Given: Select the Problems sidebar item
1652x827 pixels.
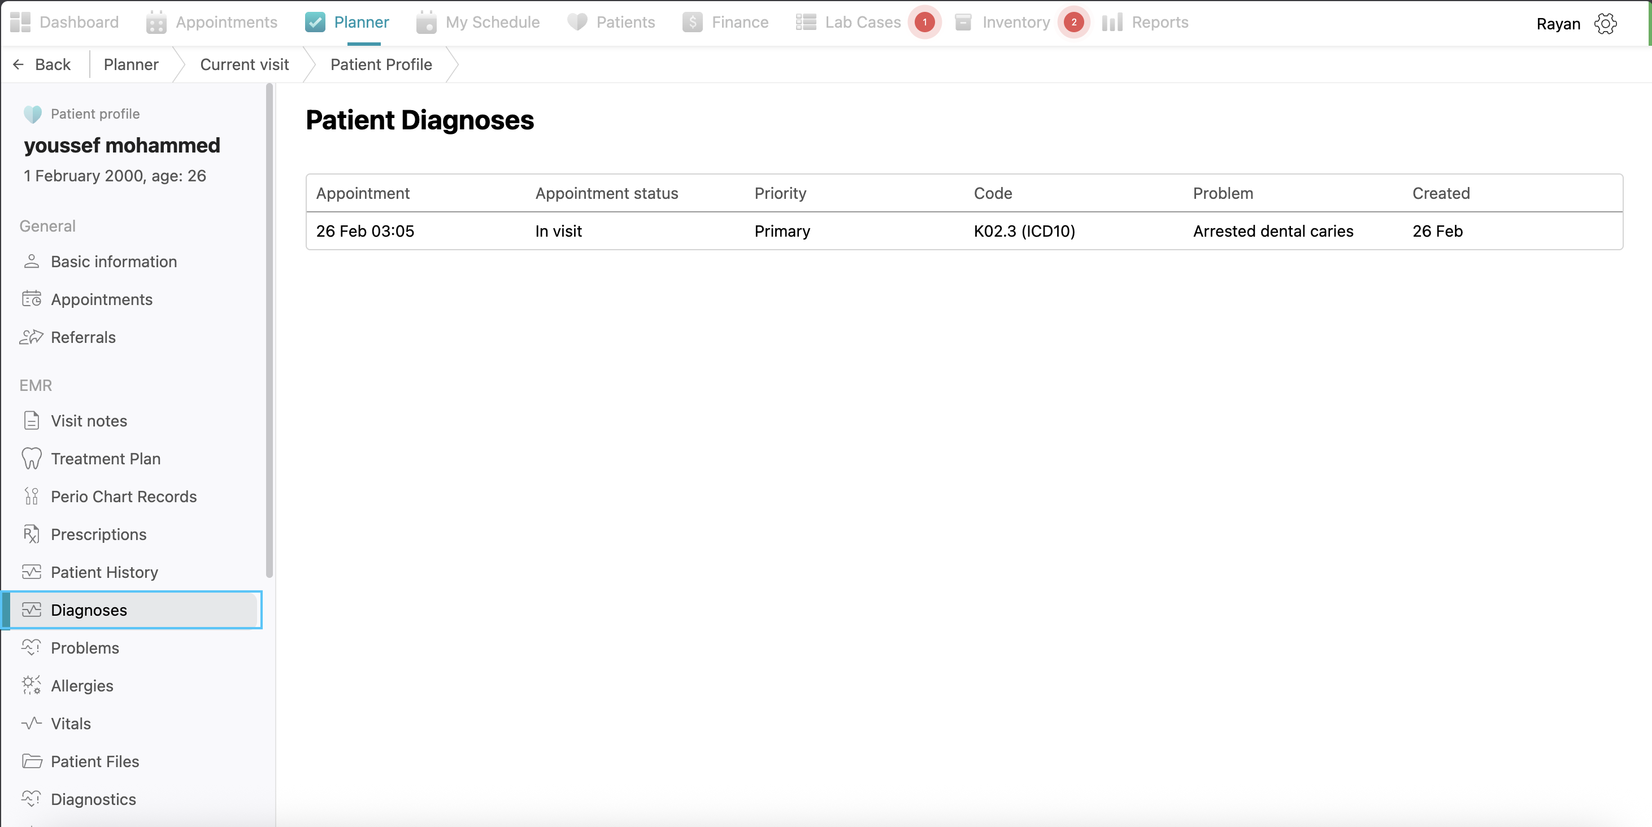Looking at the screenshot, I should 85,647.
